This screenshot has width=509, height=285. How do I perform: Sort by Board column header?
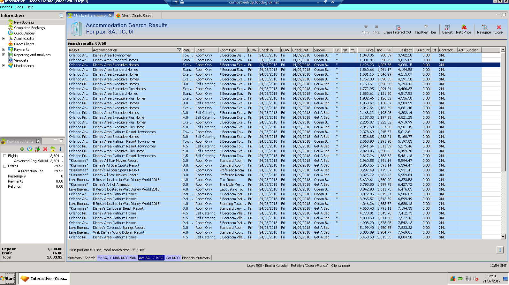click(207, 50)
